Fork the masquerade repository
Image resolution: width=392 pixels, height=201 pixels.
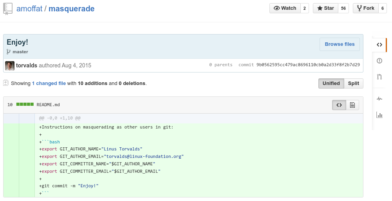[366, 8]
